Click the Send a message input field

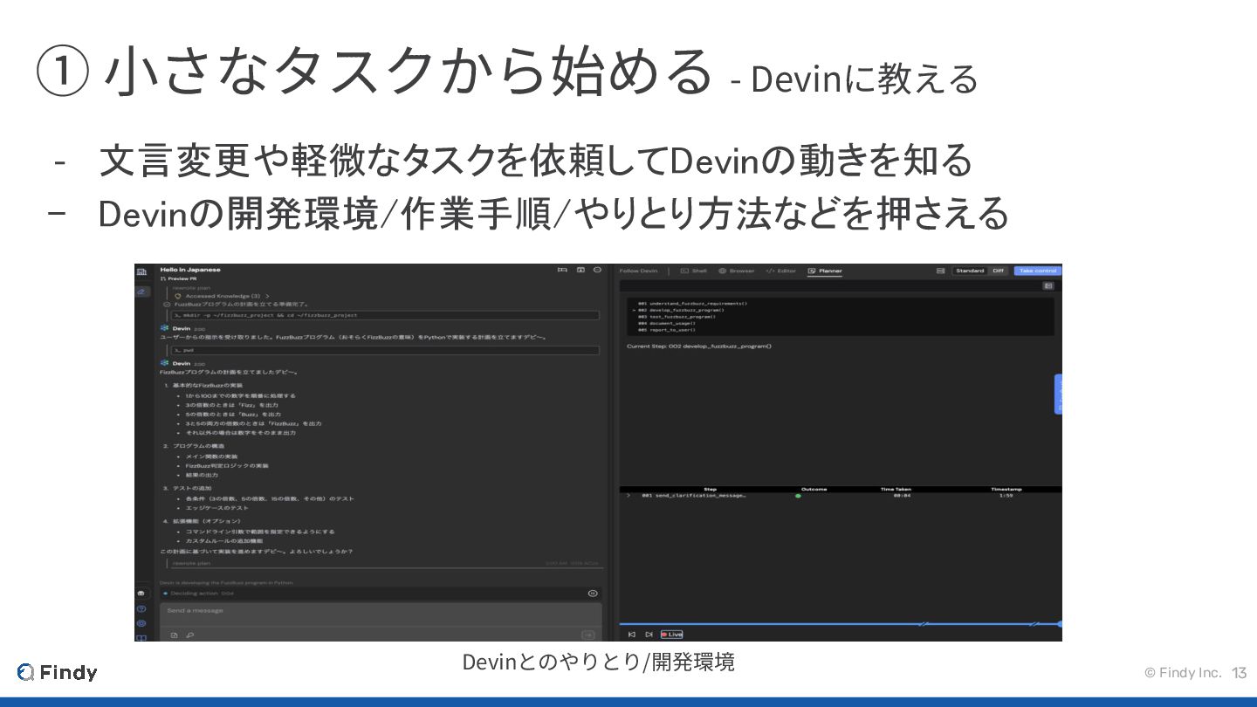tap(381, 614)
